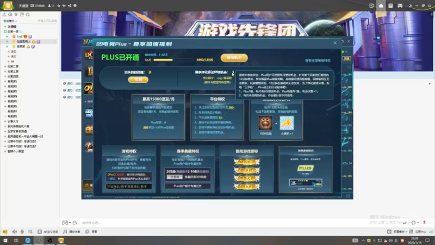This screenshot has height=245, width=435.
Task: Close the 09电竞Plus dialog
Action: (x=335, y=43)
